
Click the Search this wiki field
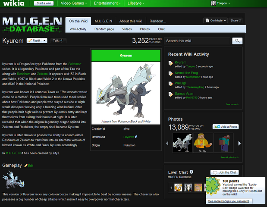(x=197, y=41)
